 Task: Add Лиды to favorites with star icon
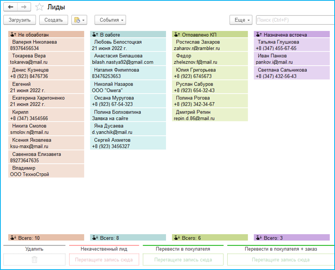coord(39,7)
